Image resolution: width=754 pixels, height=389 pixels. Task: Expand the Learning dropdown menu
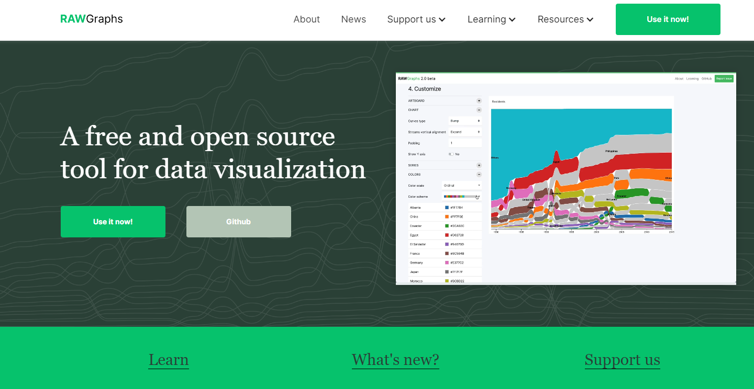[492, 19]
